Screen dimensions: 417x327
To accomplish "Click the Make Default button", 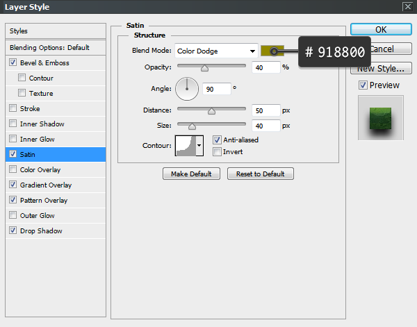I will click(x=191, y=174).
